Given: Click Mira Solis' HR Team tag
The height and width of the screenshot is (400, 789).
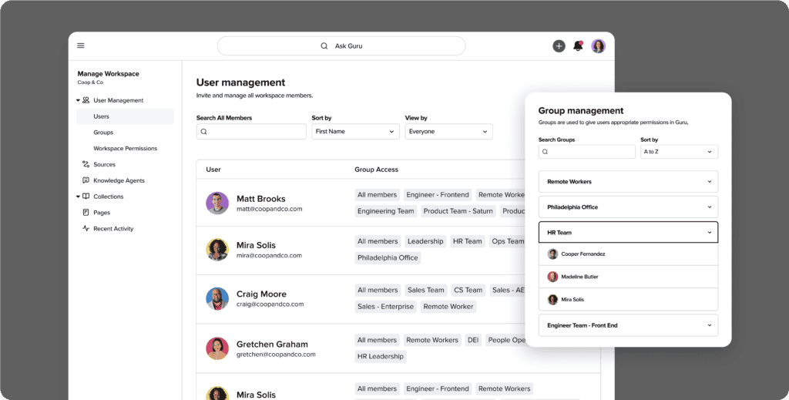Looking at the screenshot, I should click(467, 241).
